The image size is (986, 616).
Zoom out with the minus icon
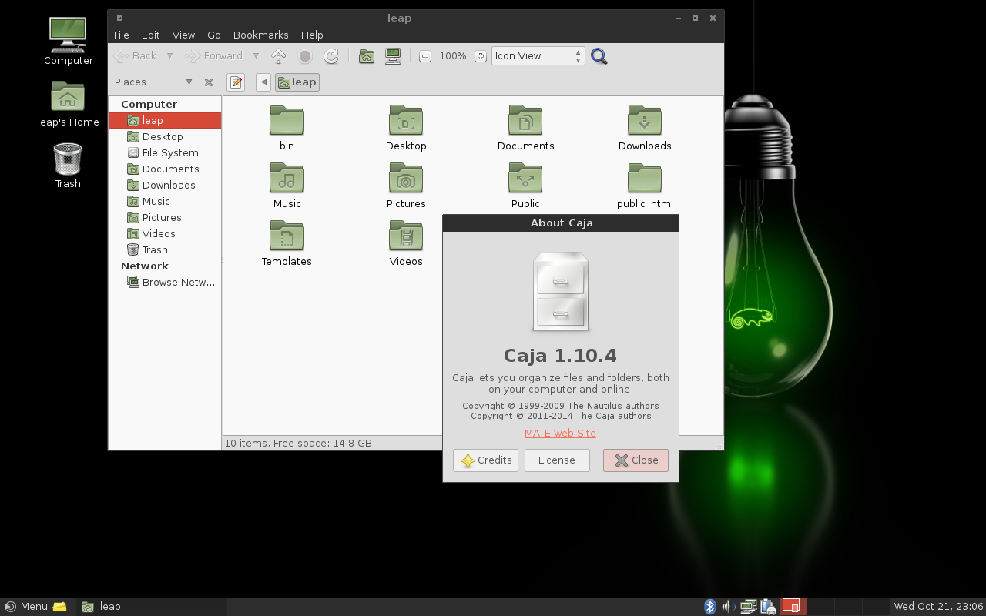click(424, 56)
